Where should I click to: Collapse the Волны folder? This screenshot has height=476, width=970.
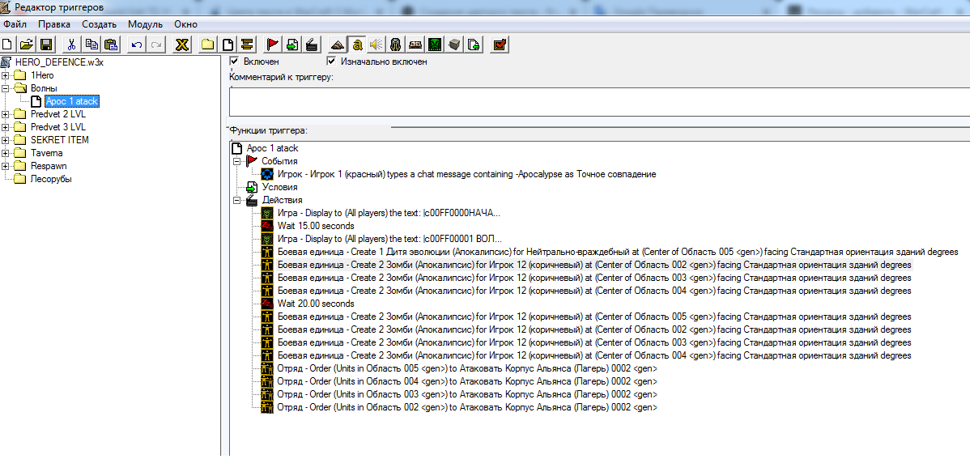coord(6,88)
